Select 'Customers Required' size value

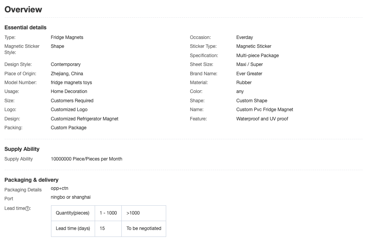pyautogui.click(x=72, y=101)
